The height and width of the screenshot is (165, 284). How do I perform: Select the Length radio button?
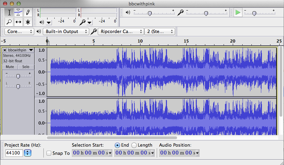(x=134, y=145)
